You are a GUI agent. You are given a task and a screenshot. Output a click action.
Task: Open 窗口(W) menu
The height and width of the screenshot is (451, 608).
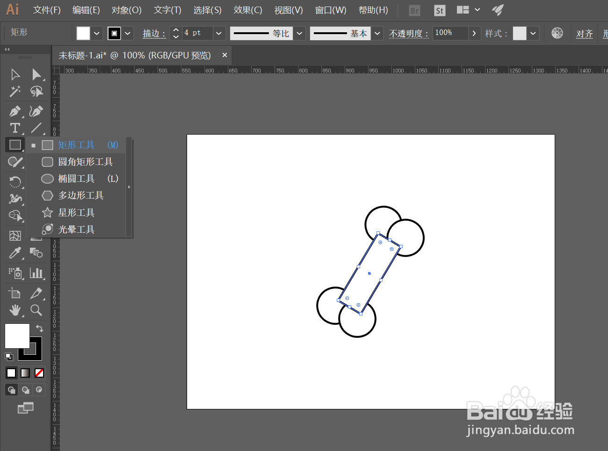pos(331,10)
